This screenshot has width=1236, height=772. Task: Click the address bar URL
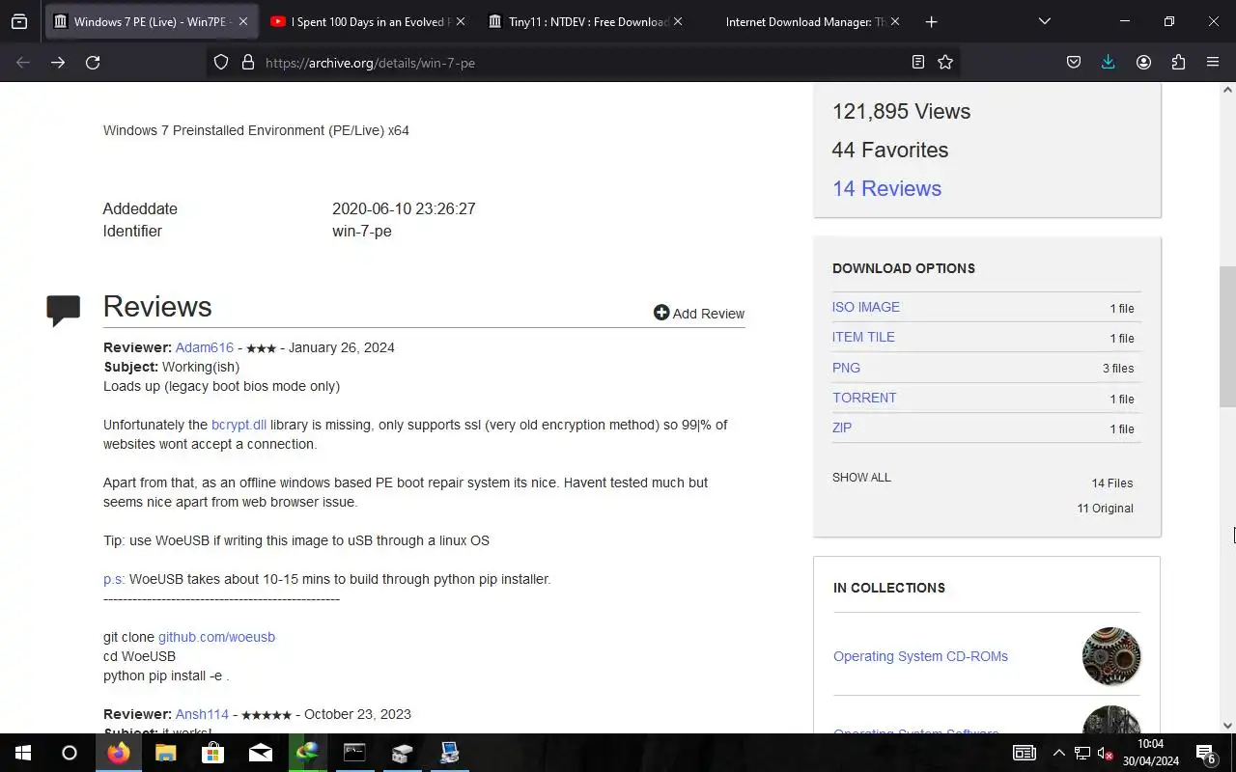tap(370, 63)
